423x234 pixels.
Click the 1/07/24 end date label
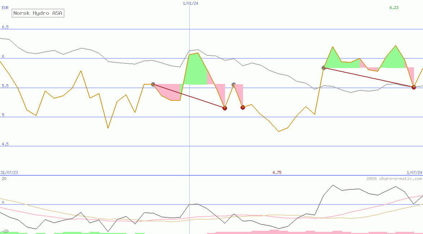coord(414,172)
